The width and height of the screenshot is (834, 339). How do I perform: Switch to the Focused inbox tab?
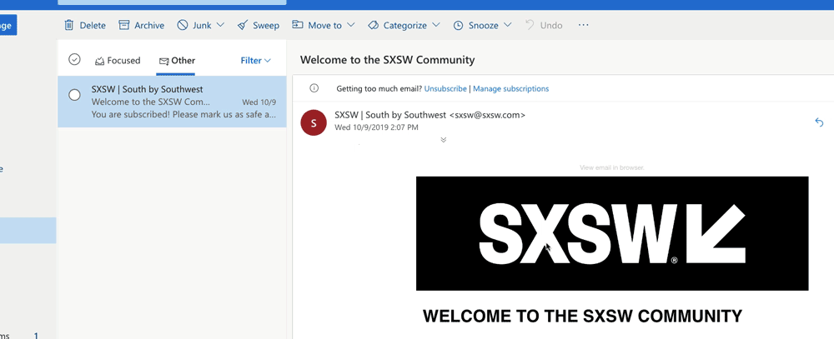(x=118, y=60)
